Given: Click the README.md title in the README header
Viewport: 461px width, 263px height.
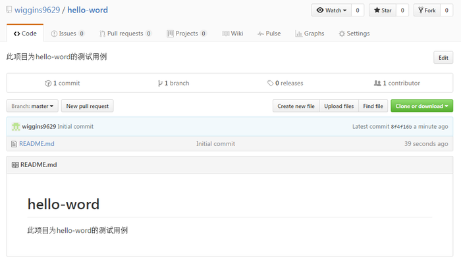Looking at the screenshot, I should click(x=38, y=164).
